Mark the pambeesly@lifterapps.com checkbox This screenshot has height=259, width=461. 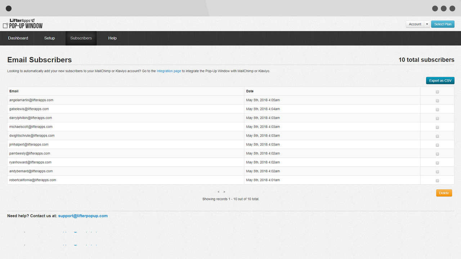point(437,154)
